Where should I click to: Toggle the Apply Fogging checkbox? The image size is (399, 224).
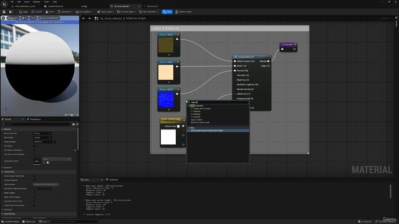pos(34,193)
